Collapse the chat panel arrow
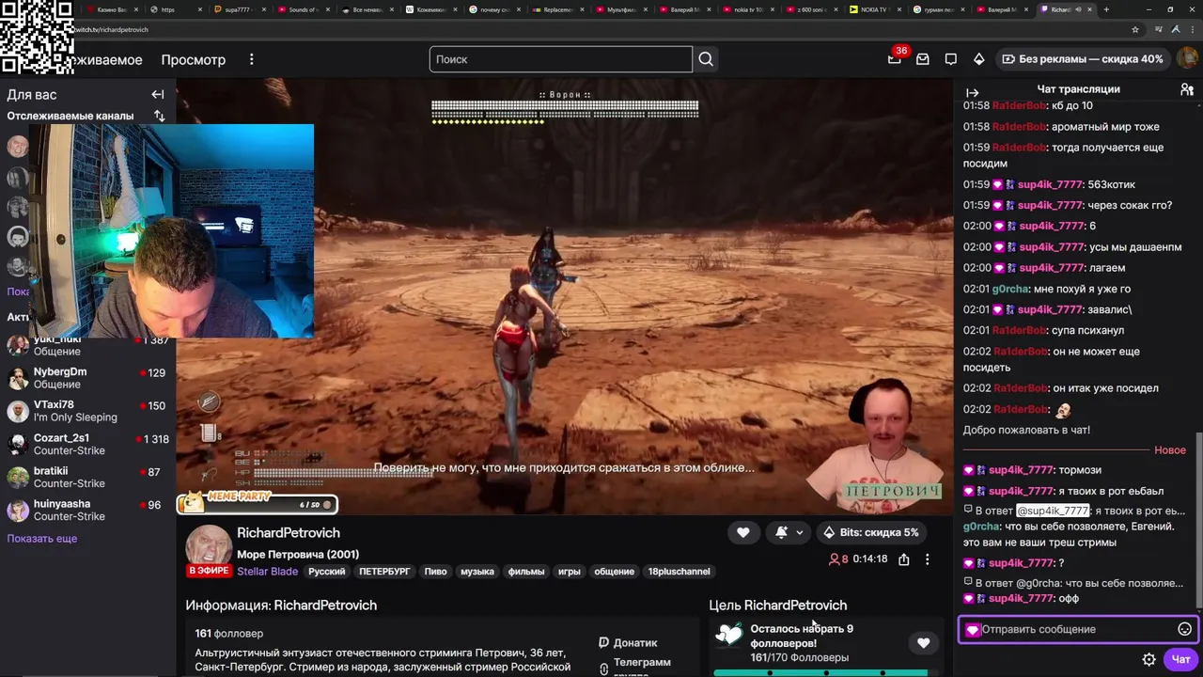Image resolution: width=1203 pixels, height=677 pixels. click(973, 92)
